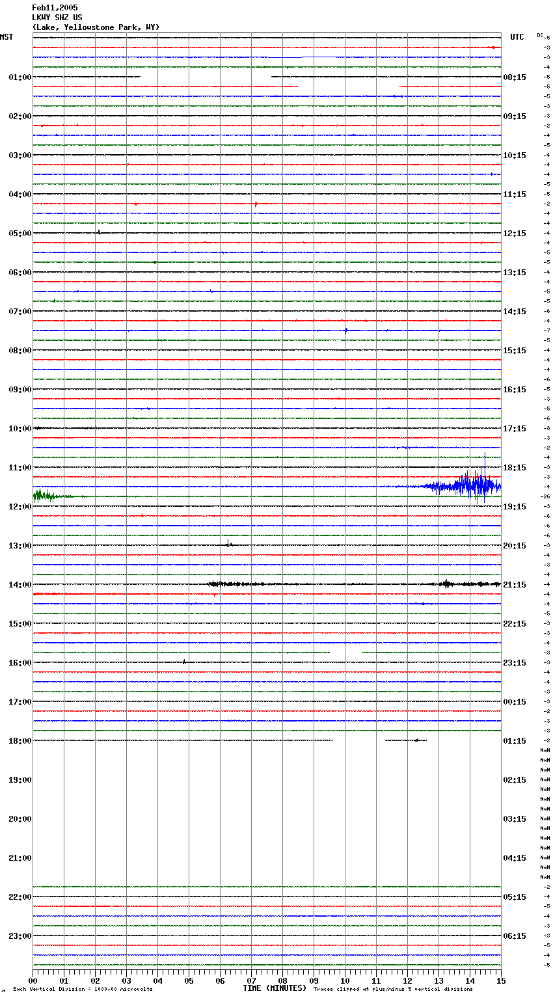
Task: Select the 20:00 MST time label
Action: [x=20, y=819]
